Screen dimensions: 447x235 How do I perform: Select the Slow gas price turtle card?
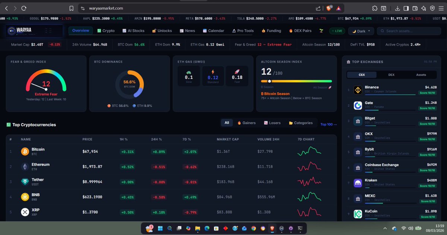click(188, 76)
